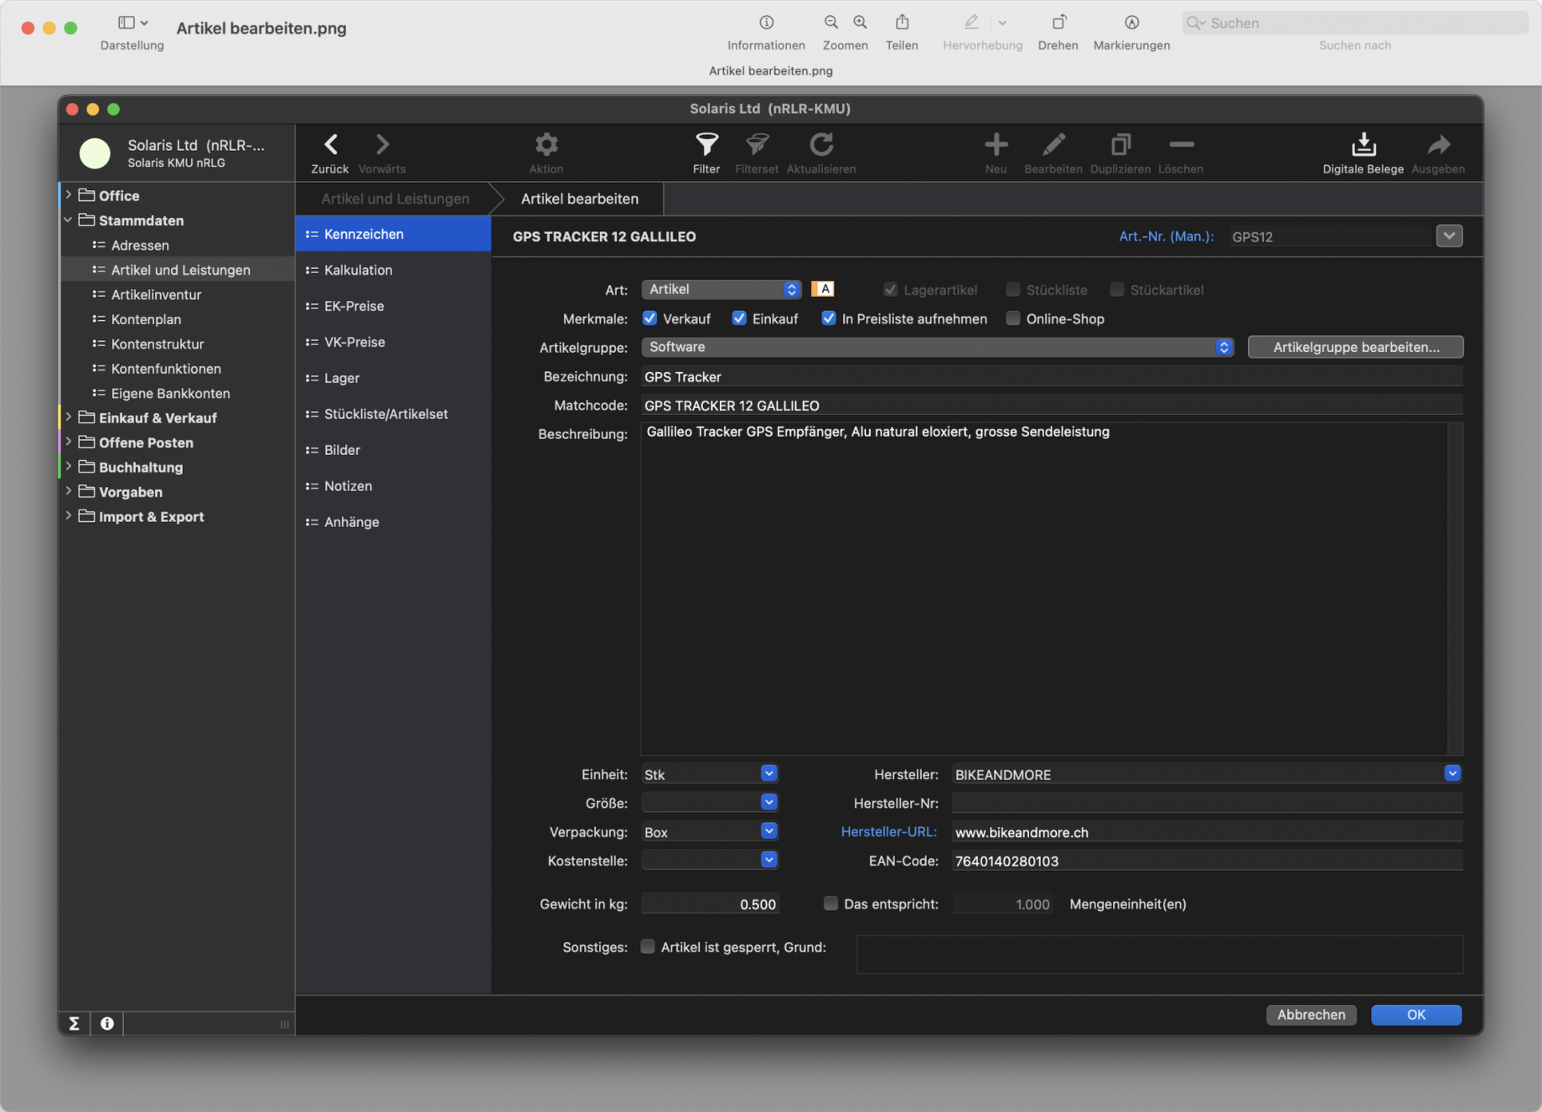Click the Artikelgruppe bearbeiten button
Viewport: 1542px width, 1112px height.
[x=1355, y=347]
